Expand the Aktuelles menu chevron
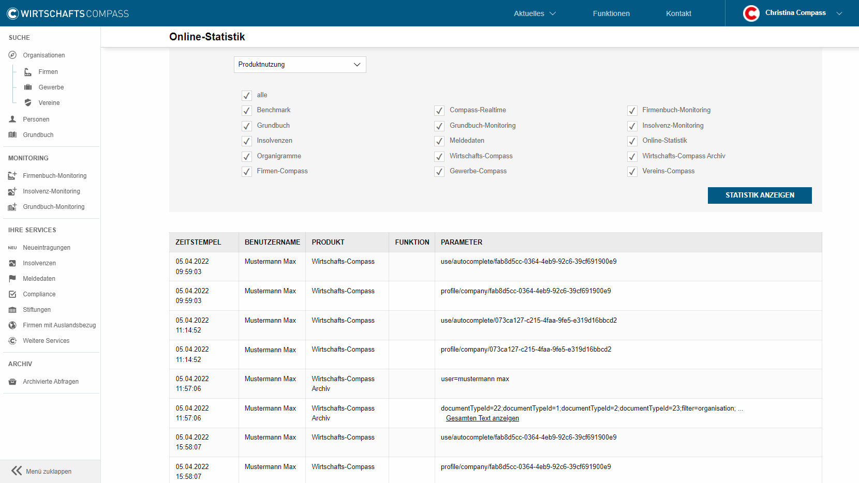This screenshot has width=859, height=483. [x=553, y=13]
